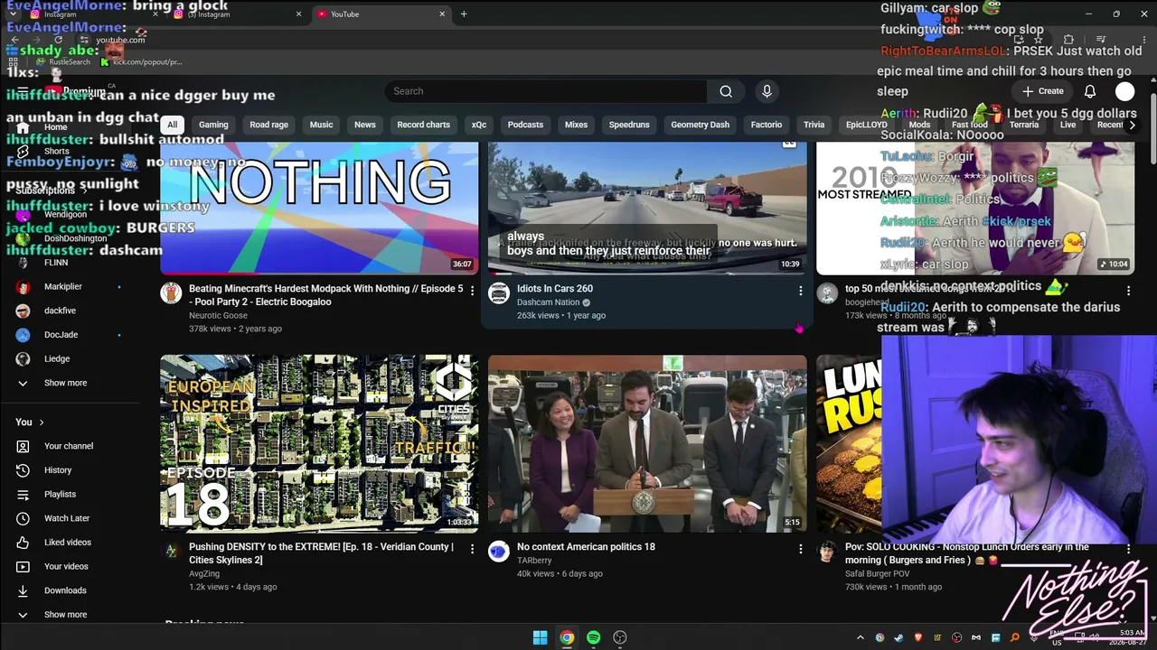Select the Geometry Dash filter chip
1157x650 pixels.
(x=700, y=125)
